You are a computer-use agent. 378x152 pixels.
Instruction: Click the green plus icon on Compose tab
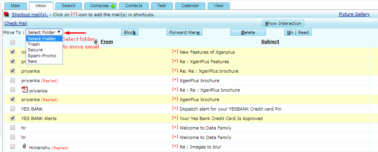pos(113,6)
